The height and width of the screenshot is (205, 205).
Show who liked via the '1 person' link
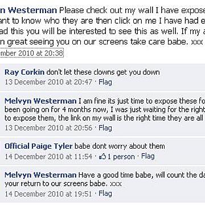[121, 157]
